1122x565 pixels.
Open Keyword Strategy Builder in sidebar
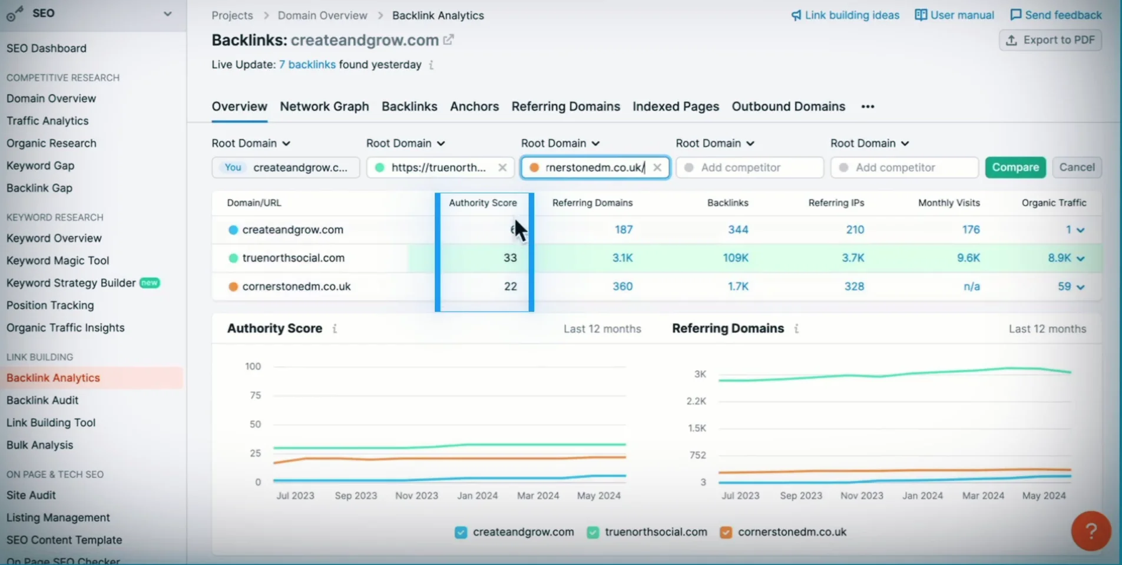71,283
